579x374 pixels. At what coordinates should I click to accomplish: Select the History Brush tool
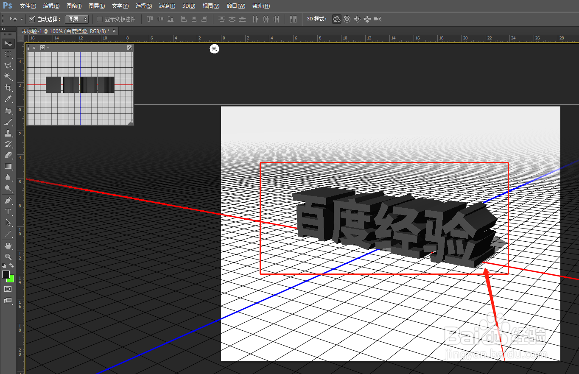pyautogui.click(x=8, y=145)
